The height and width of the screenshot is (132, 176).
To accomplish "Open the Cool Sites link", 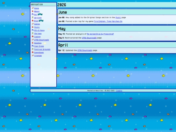I will 39,46.
